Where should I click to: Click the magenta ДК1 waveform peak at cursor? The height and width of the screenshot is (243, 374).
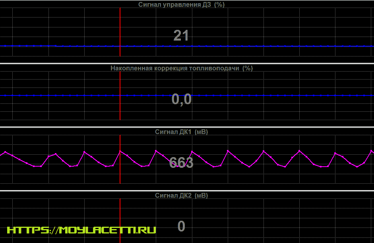(120, 151)
